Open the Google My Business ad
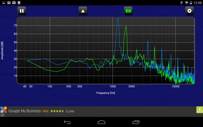The image size is (203, 127). (101, 112)
